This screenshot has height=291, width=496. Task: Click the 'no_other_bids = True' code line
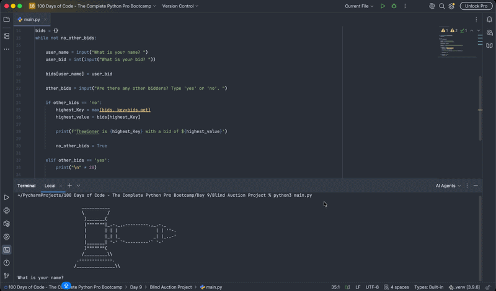click(x=81, y=146)
